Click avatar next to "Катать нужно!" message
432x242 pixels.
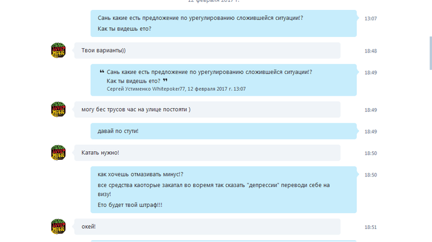[58, 152]
